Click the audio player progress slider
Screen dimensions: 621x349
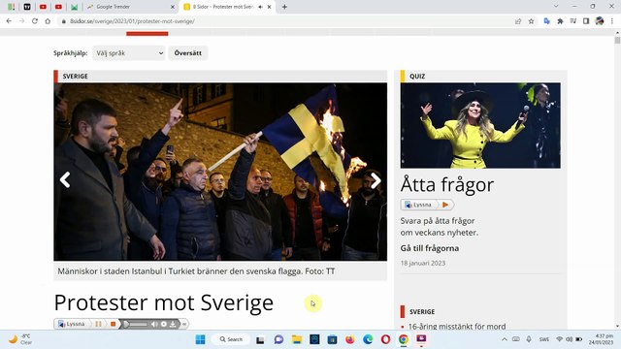click(136, 324)
